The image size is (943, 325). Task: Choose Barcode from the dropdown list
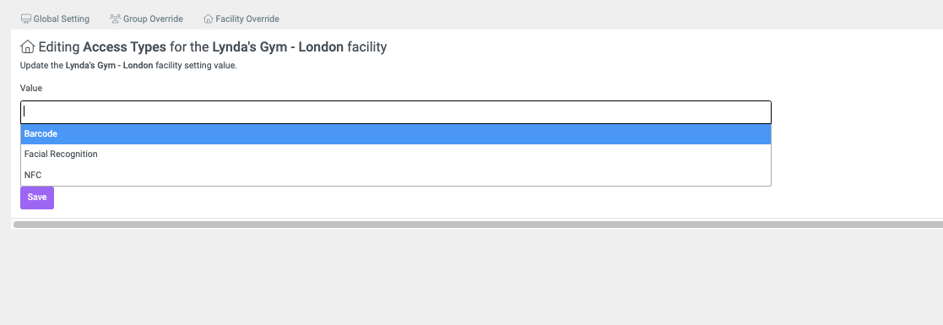pos(396,134)
